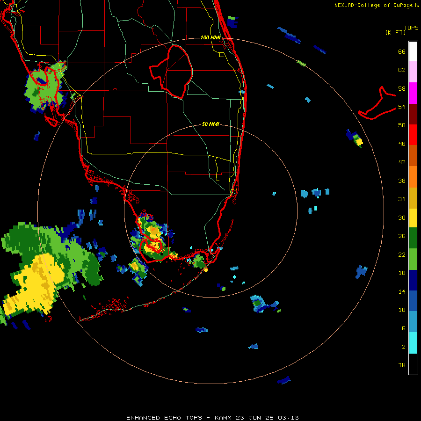Screen dimensions: 421x421
Task: Click the navy blue legend swatch
Action: tap(413, 280)
